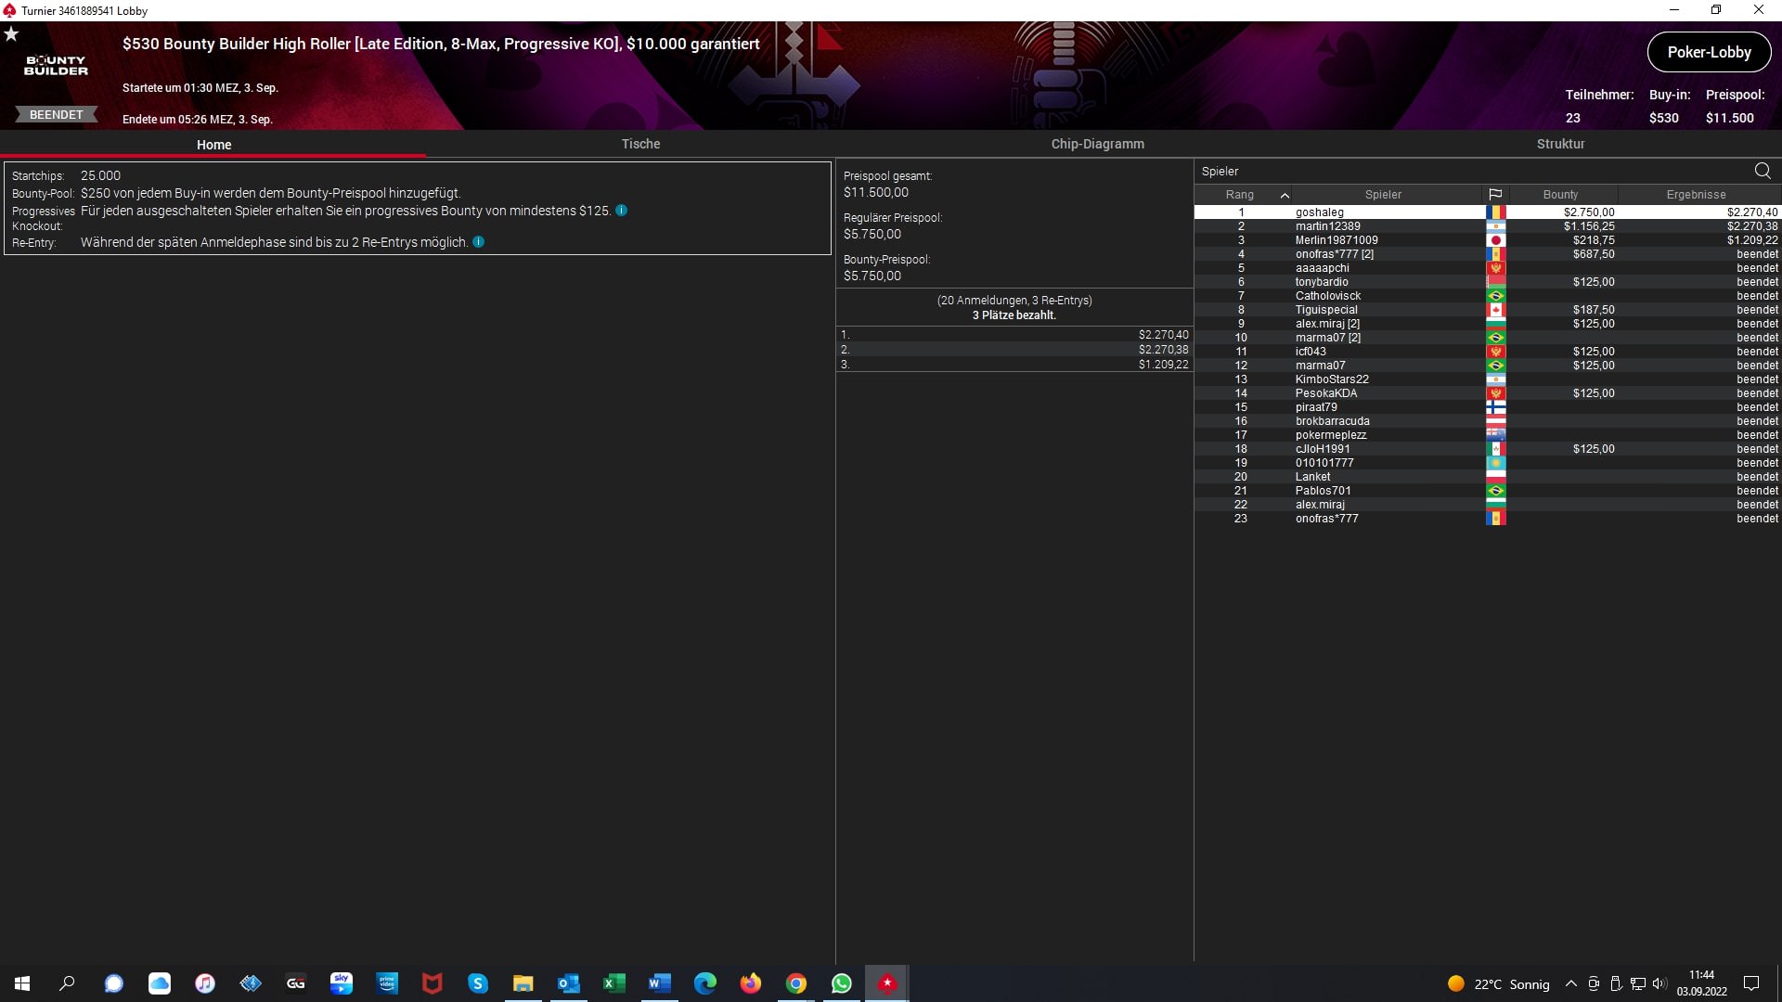Click the favorite star icon

(11, 34)
